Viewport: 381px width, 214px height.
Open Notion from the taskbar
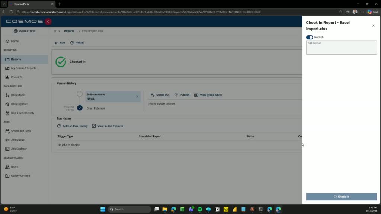tap(217, 209)
